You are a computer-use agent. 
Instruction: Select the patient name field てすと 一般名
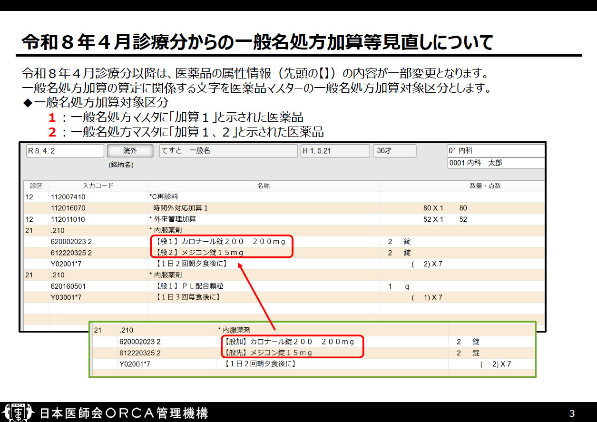pyautogui.click(x=228, y=151)
